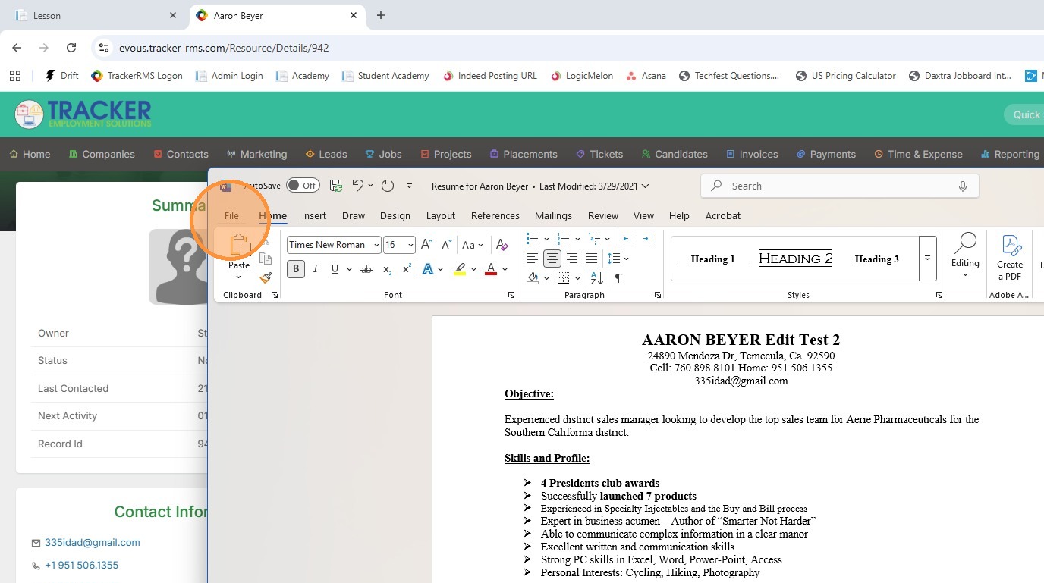Click the numbered list icon
Image resolution: width=1044 pixels, height=583 pixels.
coord(563,239)
